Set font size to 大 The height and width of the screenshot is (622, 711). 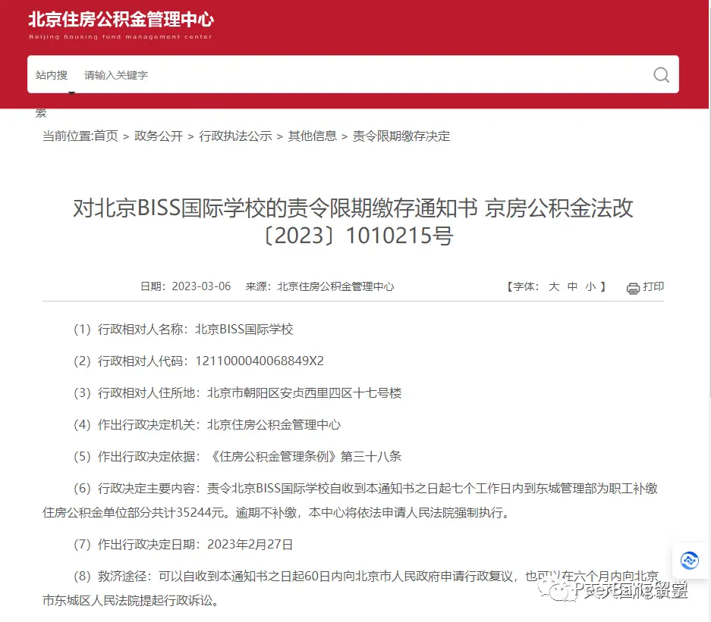(x=554, y=286)
